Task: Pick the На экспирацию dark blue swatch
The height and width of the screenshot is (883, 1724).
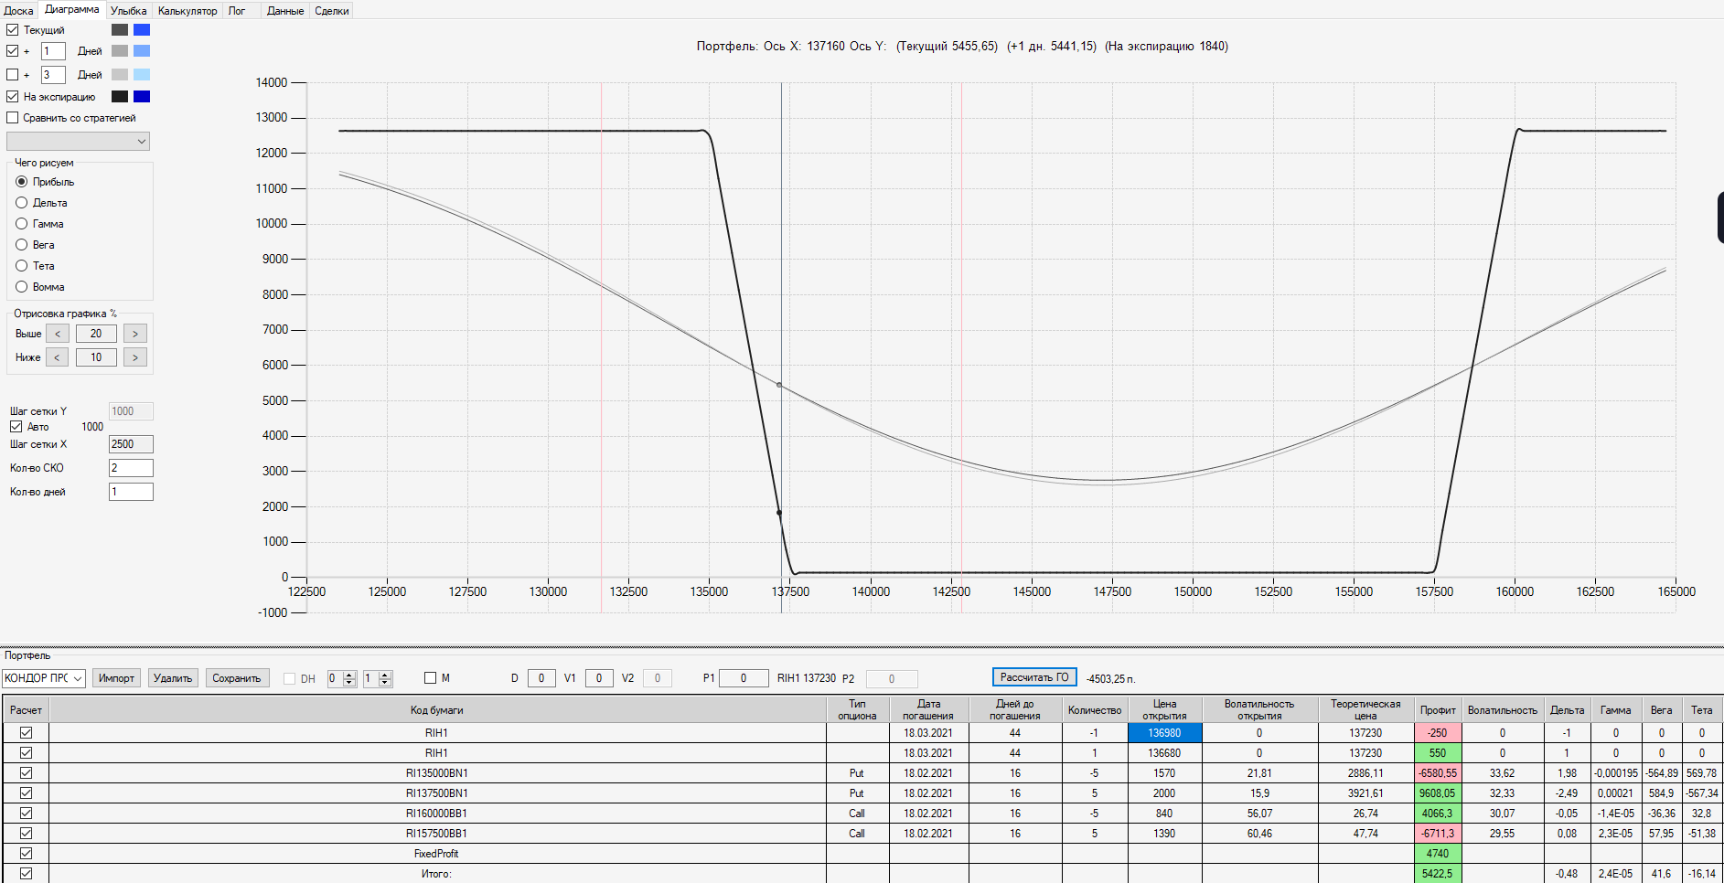Action: [x=142, y=96]
